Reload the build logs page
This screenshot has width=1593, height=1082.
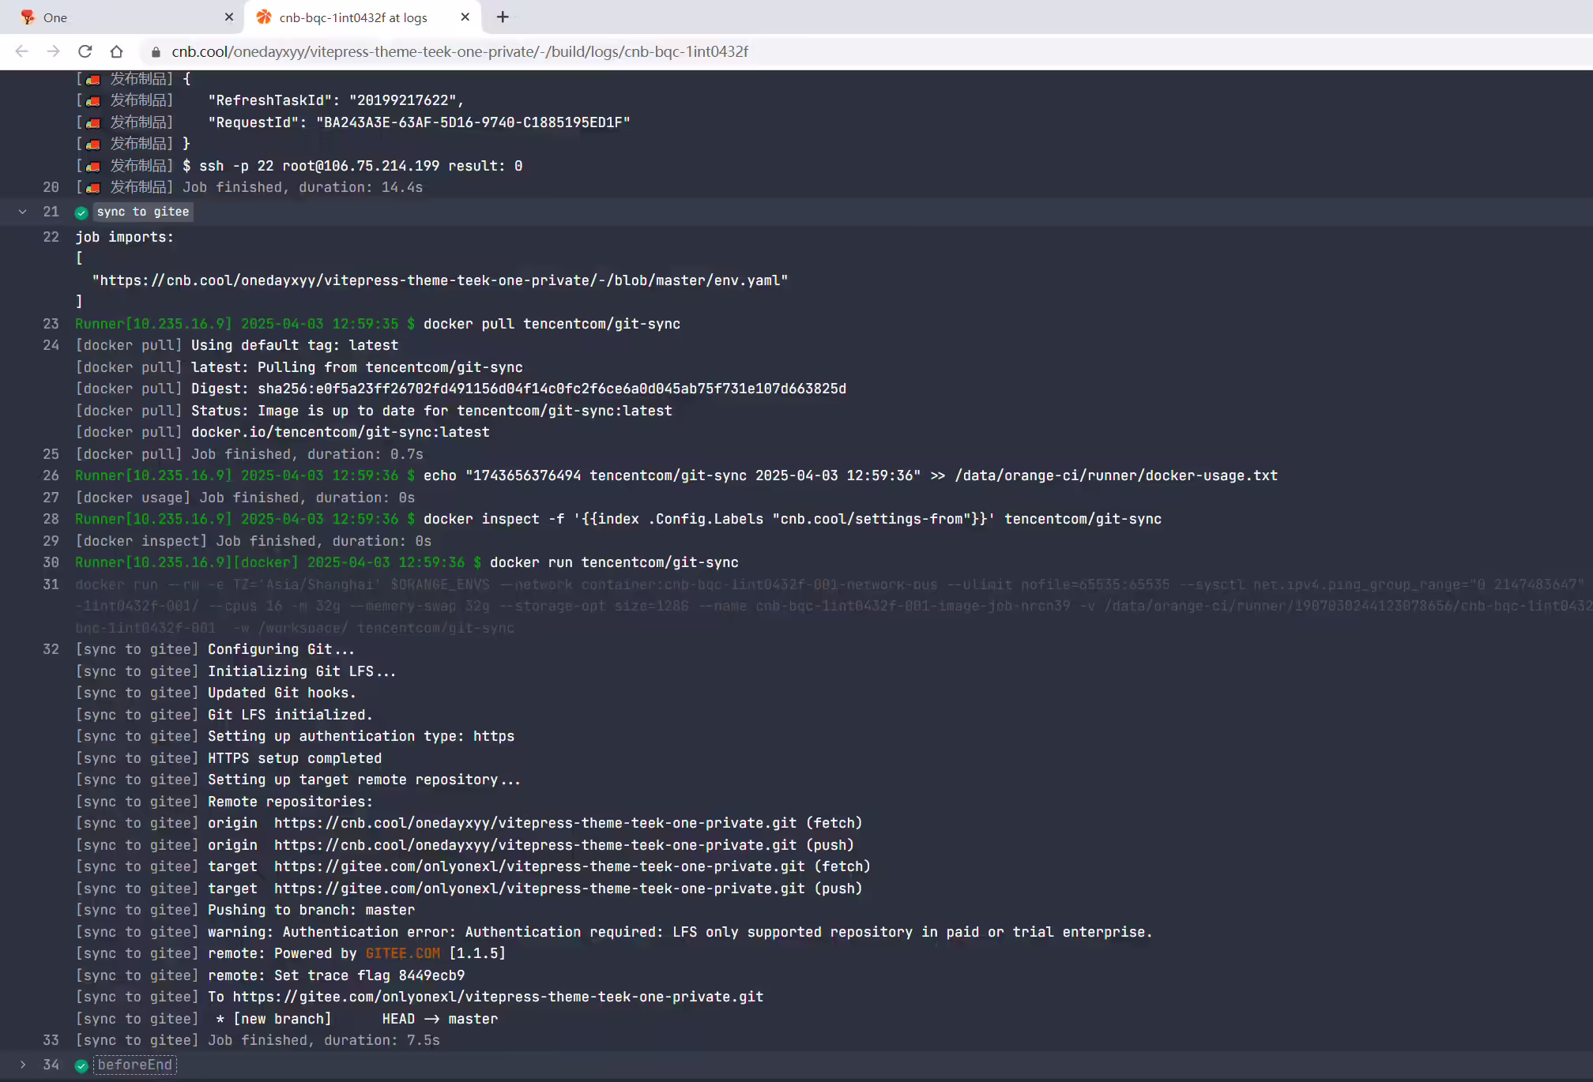(x=85, y=51)
